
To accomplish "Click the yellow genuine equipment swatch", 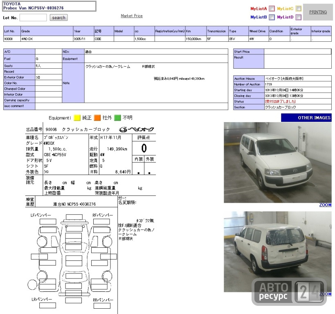I will (x=77, y=118).
